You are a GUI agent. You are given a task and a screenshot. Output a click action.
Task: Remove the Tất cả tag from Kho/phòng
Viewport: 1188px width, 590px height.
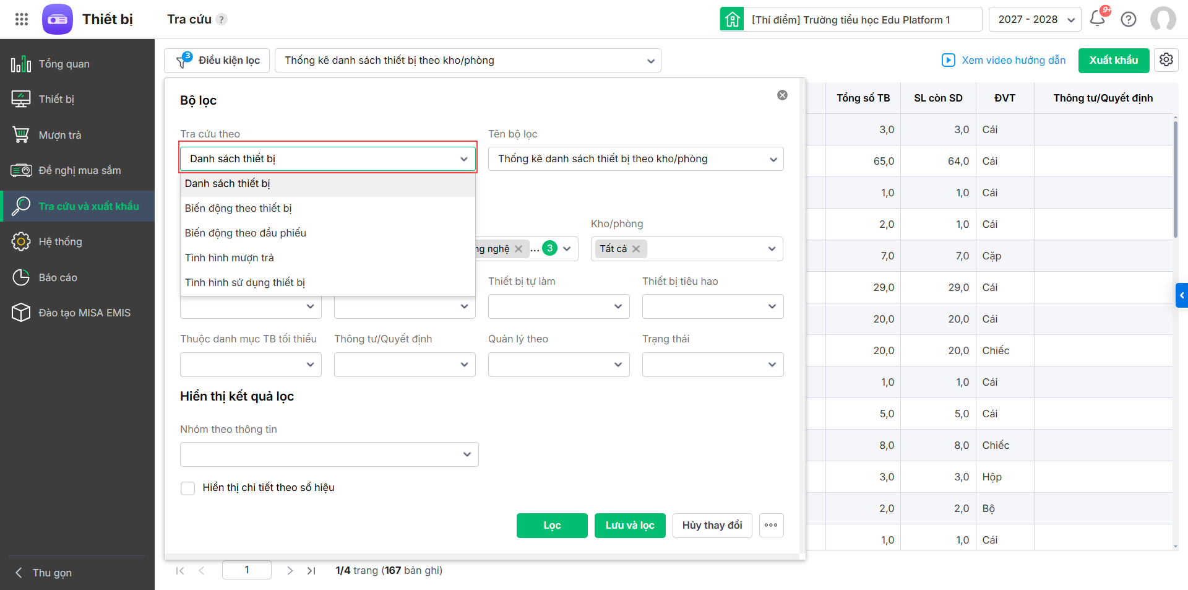(x=636, y=249)
